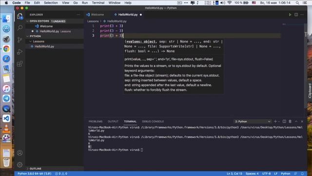Open Music app from the Dock
This screenshot has width=312, height=176.
click(6, 88)
